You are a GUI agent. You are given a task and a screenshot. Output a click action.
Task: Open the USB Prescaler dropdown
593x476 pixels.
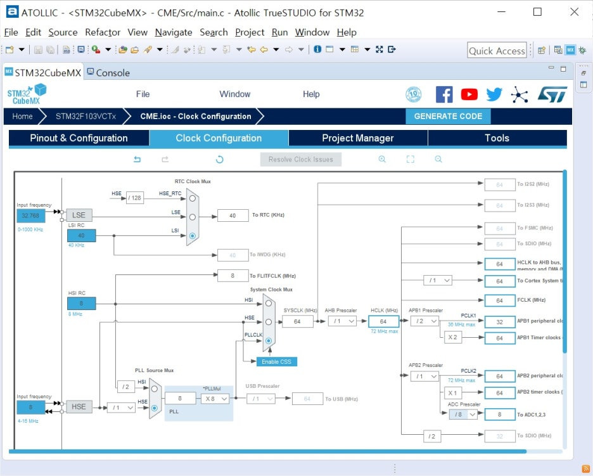(261, 399)
